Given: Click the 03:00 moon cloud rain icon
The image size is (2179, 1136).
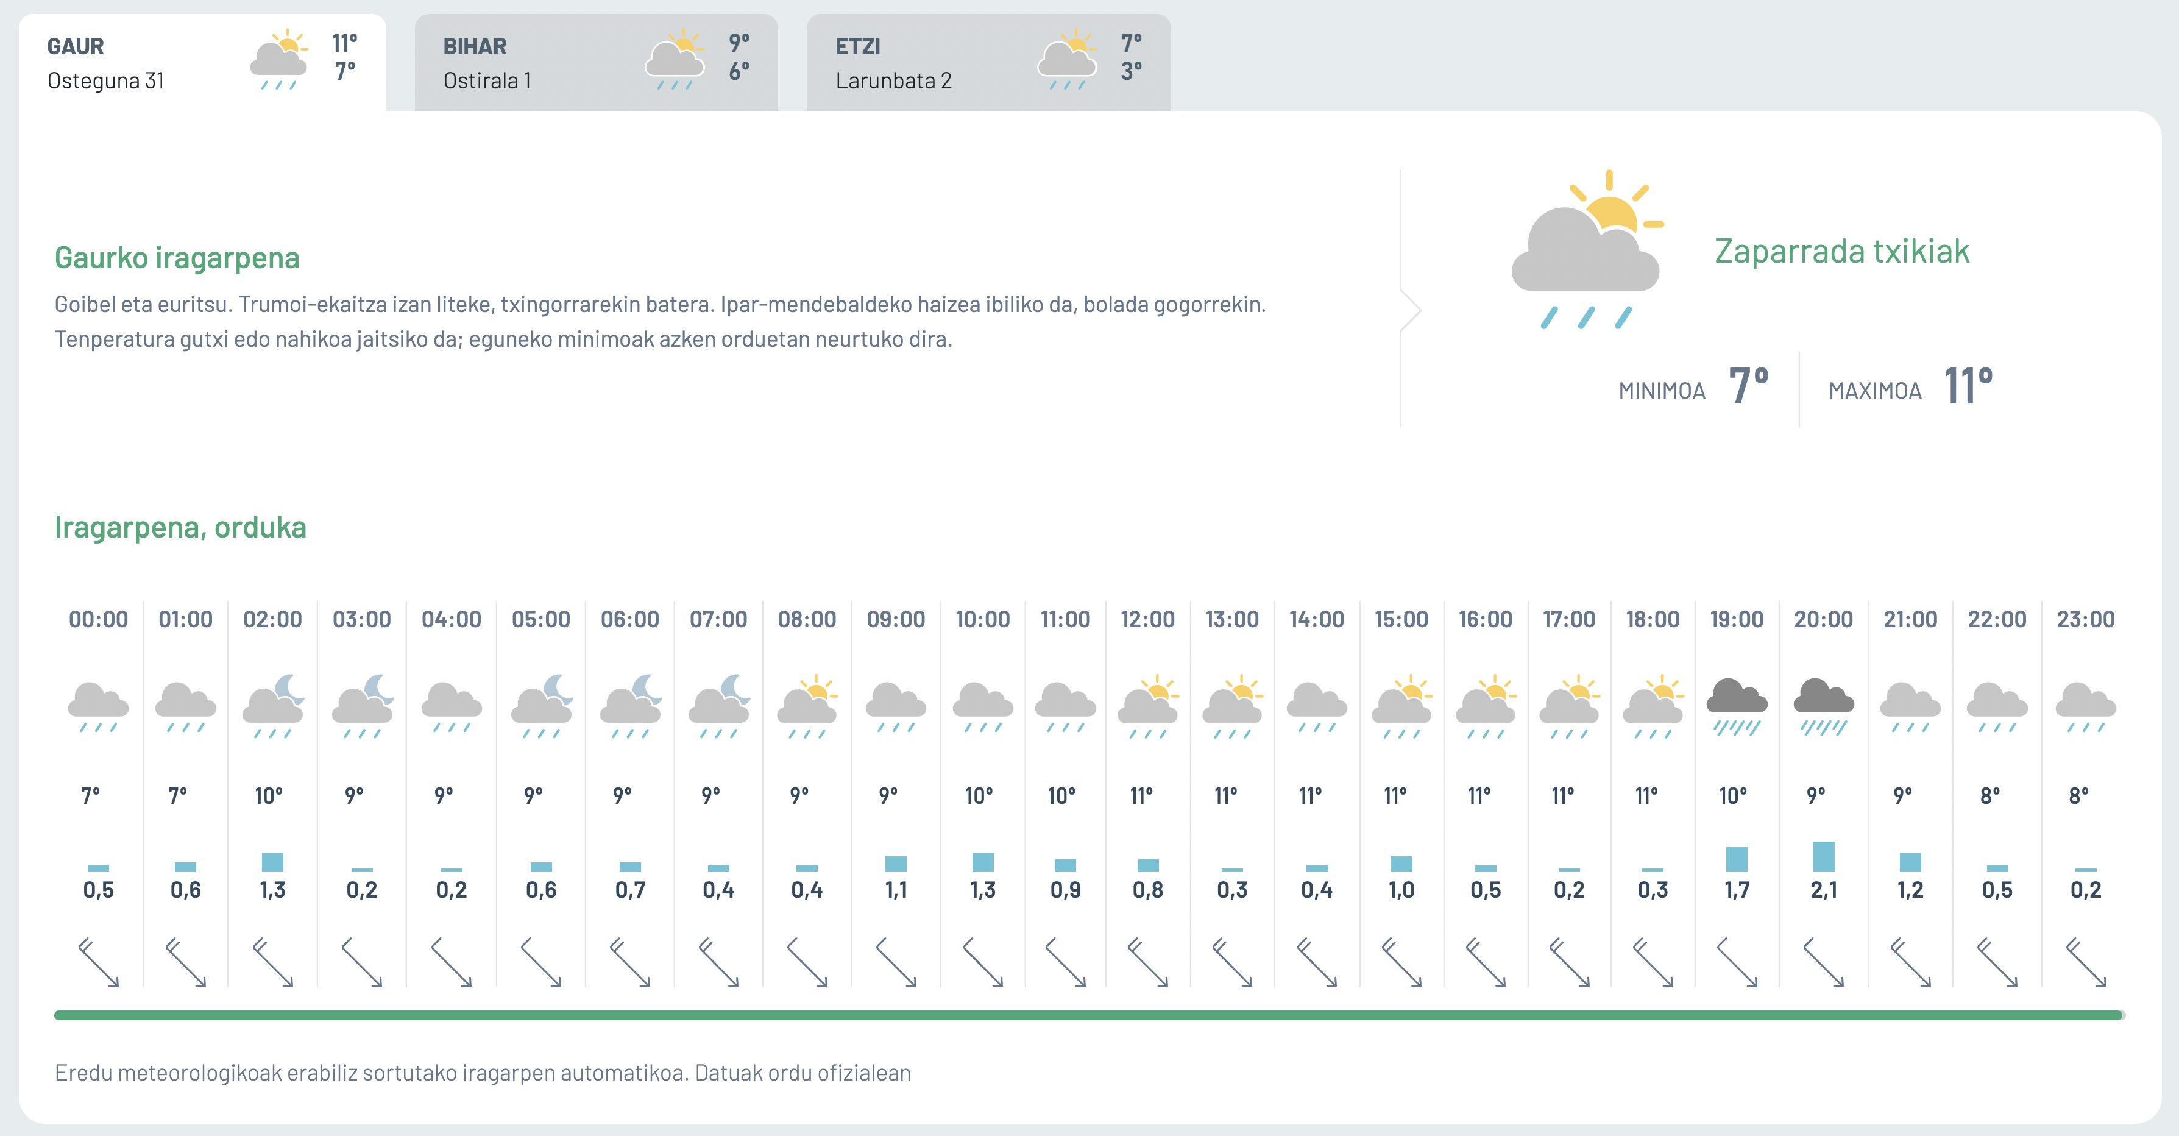Looking at the screenshot, I should (x=362, y=706).
